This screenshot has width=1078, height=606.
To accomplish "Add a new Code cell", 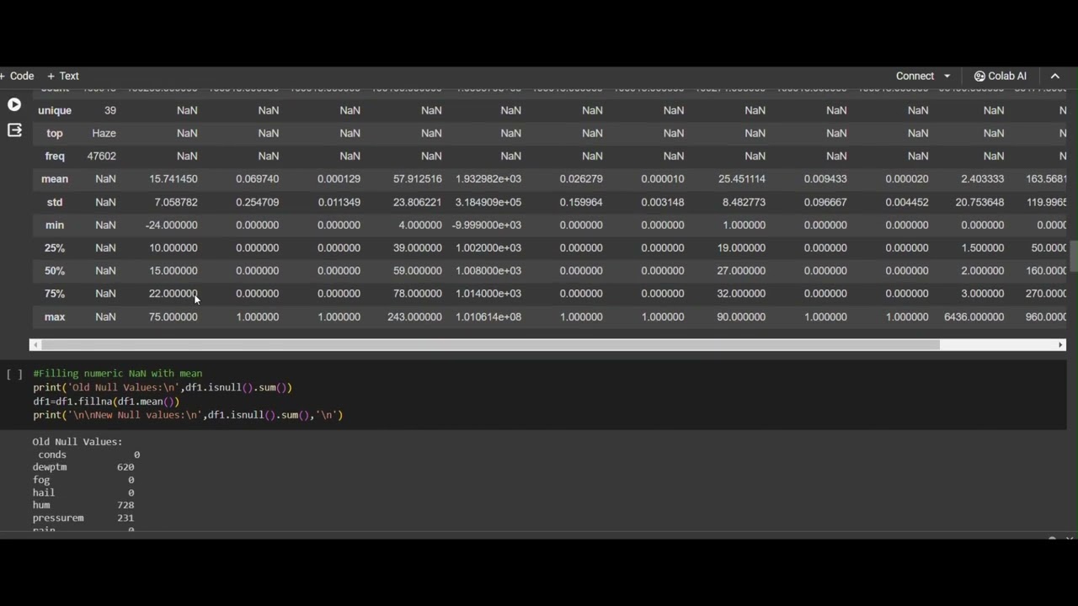I will pyautogui.click(x=17, y=76).
